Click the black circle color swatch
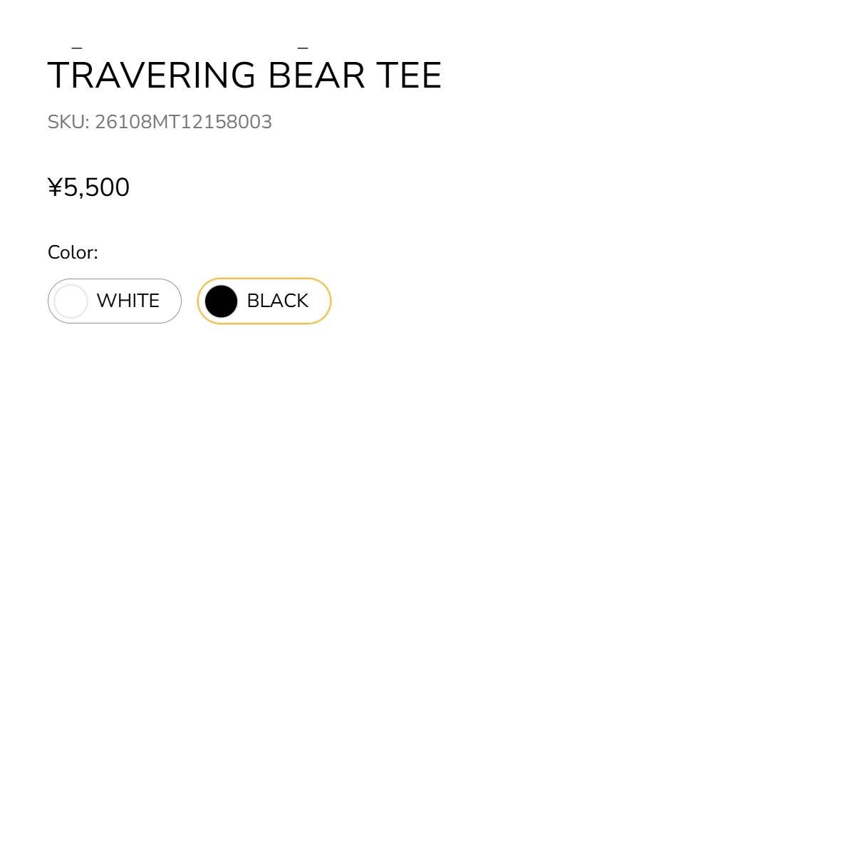Image resolution: width=855 pixels, height=855 pixels. point(221,301)
